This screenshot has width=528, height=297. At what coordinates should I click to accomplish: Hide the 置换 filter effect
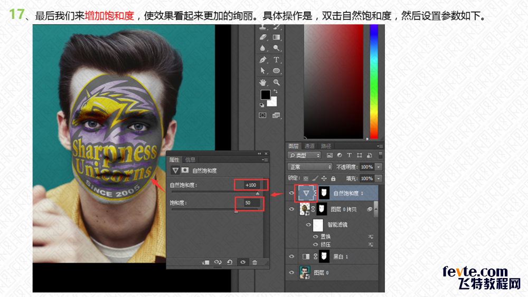click(x=316, y=237)
